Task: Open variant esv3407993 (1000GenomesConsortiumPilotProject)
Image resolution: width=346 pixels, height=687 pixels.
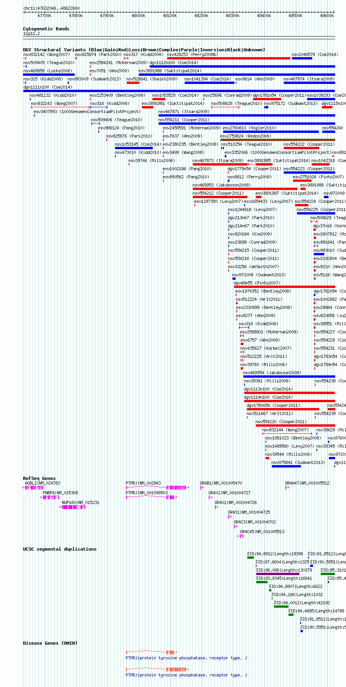Action: tap(87, 112)
